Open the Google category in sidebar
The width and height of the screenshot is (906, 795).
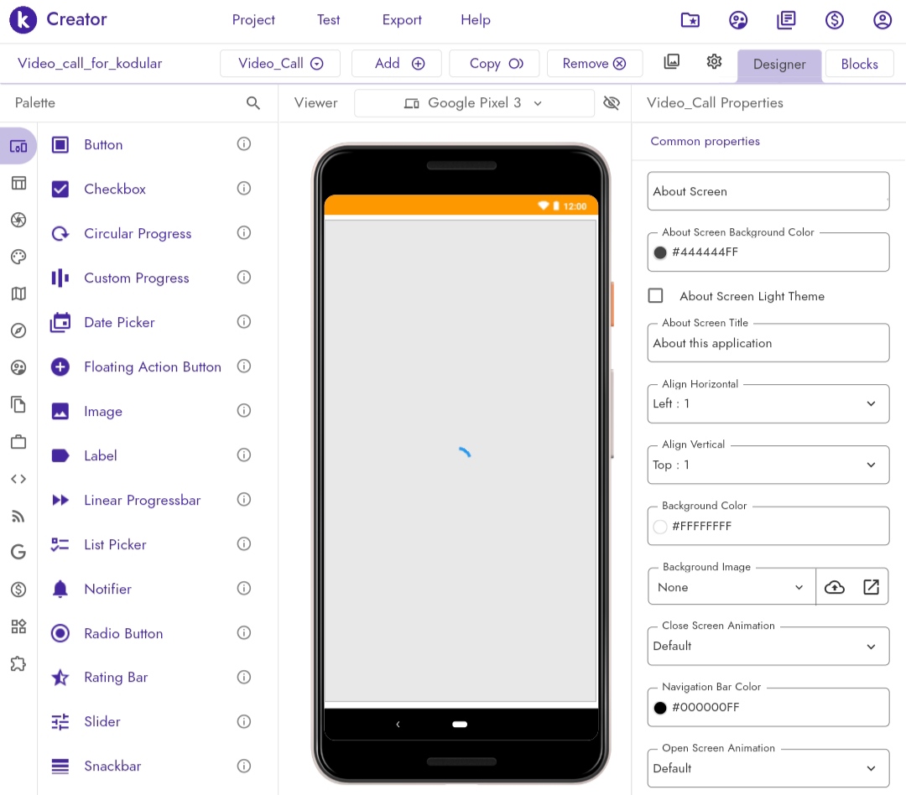click(18, 552)
